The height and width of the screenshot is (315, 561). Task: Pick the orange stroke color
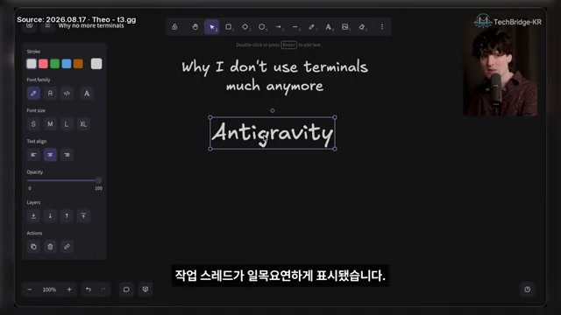(x=78, y=64)
